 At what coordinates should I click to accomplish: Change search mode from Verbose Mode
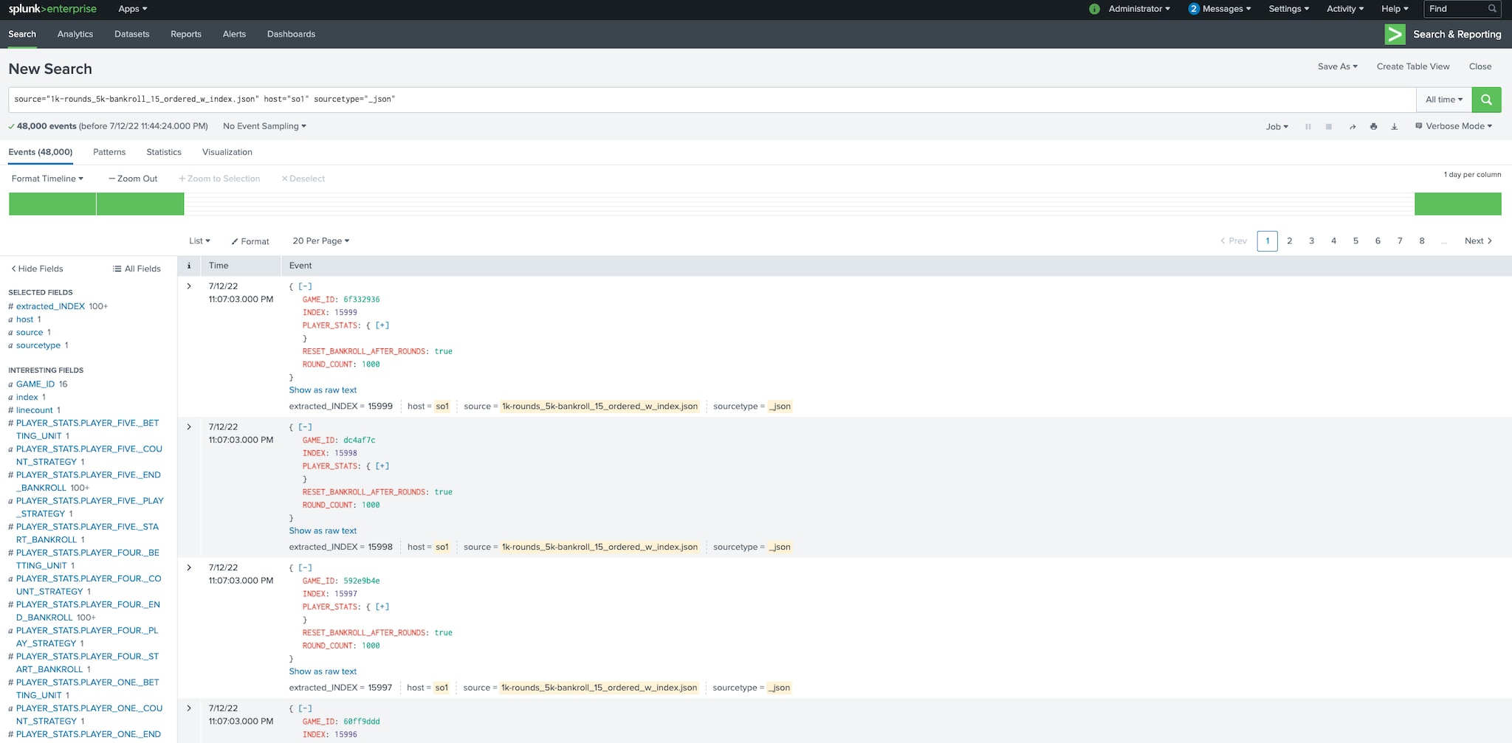(1454, 126)
